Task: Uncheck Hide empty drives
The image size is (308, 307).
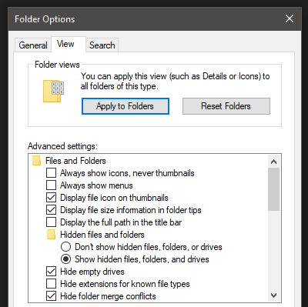Action: point(51,272)
